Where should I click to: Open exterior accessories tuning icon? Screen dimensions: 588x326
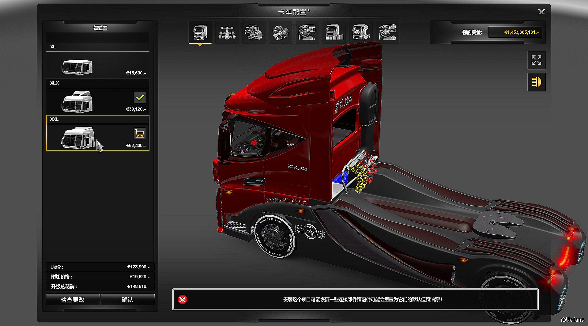coord(361,32)
